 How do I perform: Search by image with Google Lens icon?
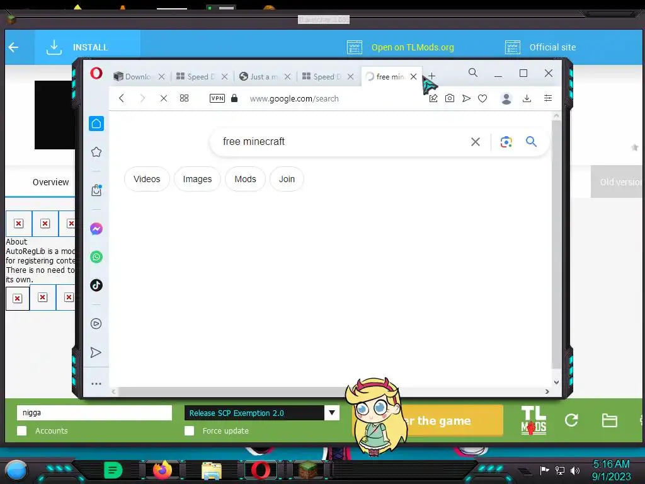(506, 142)
